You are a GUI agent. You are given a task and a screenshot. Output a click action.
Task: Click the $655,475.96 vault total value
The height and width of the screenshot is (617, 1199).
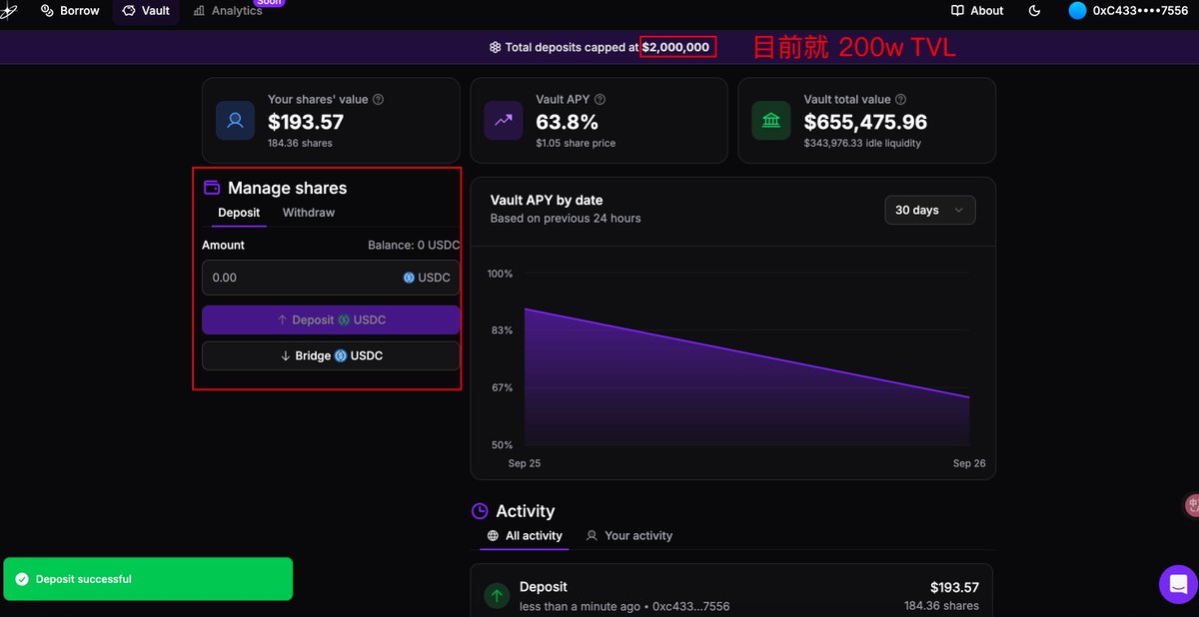[x=865, y=122]
